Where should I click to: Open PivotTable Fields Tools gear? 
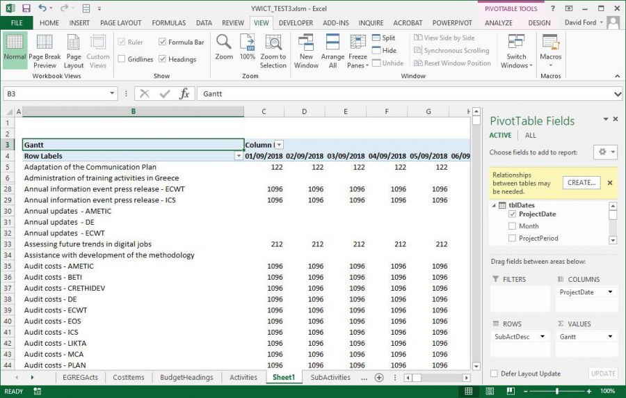click(x=606, y=152)
